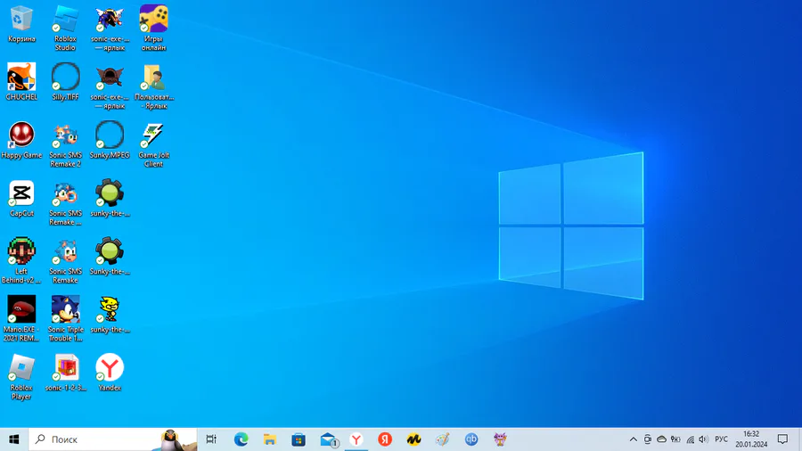Select the CapCut desktop icon

tap(21, 199)
